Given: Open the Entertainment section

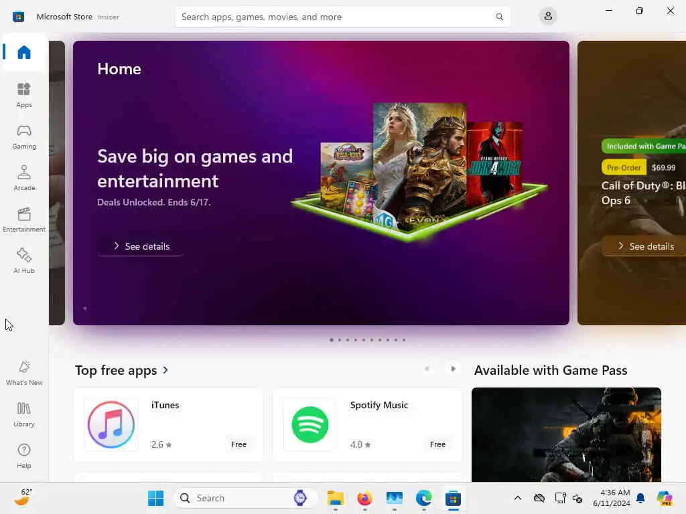Looking at the screenshot, I should [x=24, y=220].
